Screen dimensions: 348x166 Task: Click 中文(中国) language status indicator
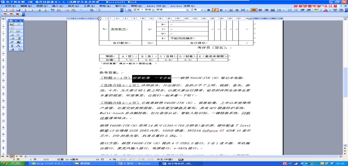165,159
